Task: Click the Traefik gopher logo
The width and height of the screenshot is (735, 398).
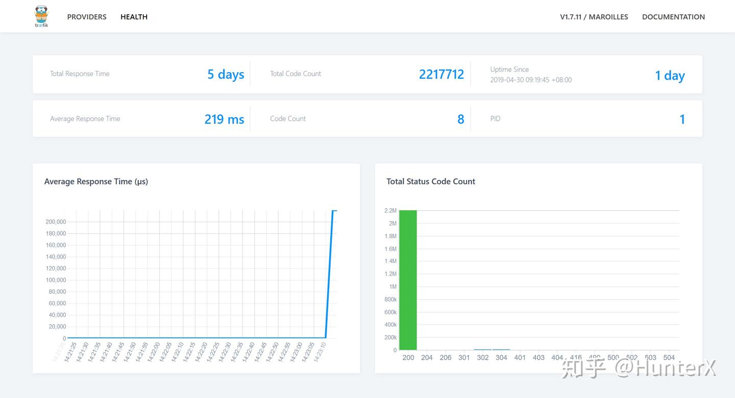Action: pos(41,16)
